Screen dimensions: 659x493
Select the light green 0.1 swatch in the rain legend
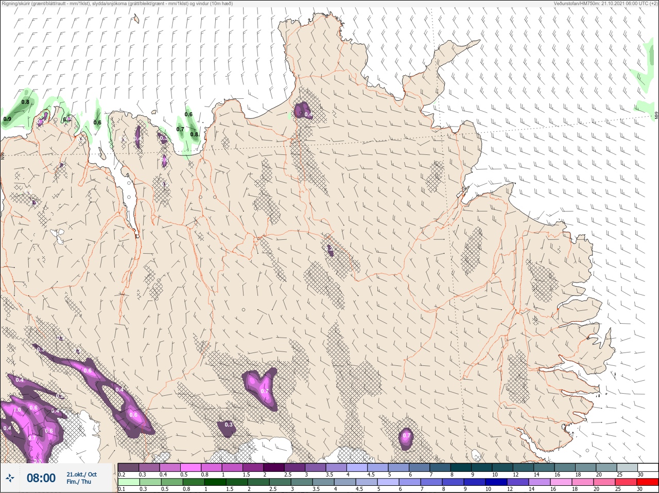[x=128, y=482]
